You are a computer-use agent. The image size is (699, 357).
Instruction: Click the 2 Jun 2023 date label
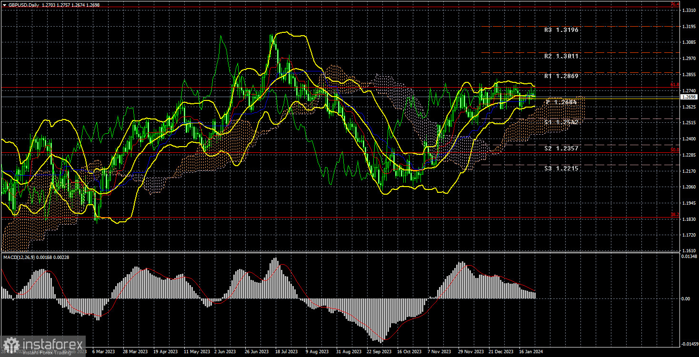tap(225, 352)
